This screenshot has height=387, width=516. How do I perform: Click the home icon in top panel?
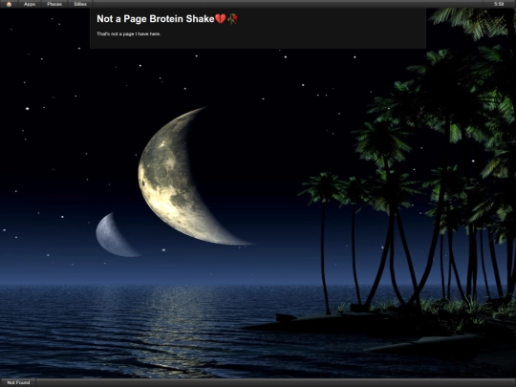coord(9,4)
